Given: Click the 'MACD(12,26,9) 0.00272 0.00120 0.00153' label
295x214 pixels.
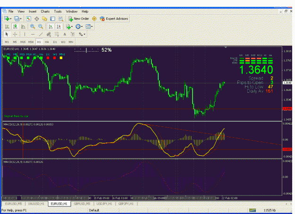Looking at the screenshot, I should (x=28, y=125).
